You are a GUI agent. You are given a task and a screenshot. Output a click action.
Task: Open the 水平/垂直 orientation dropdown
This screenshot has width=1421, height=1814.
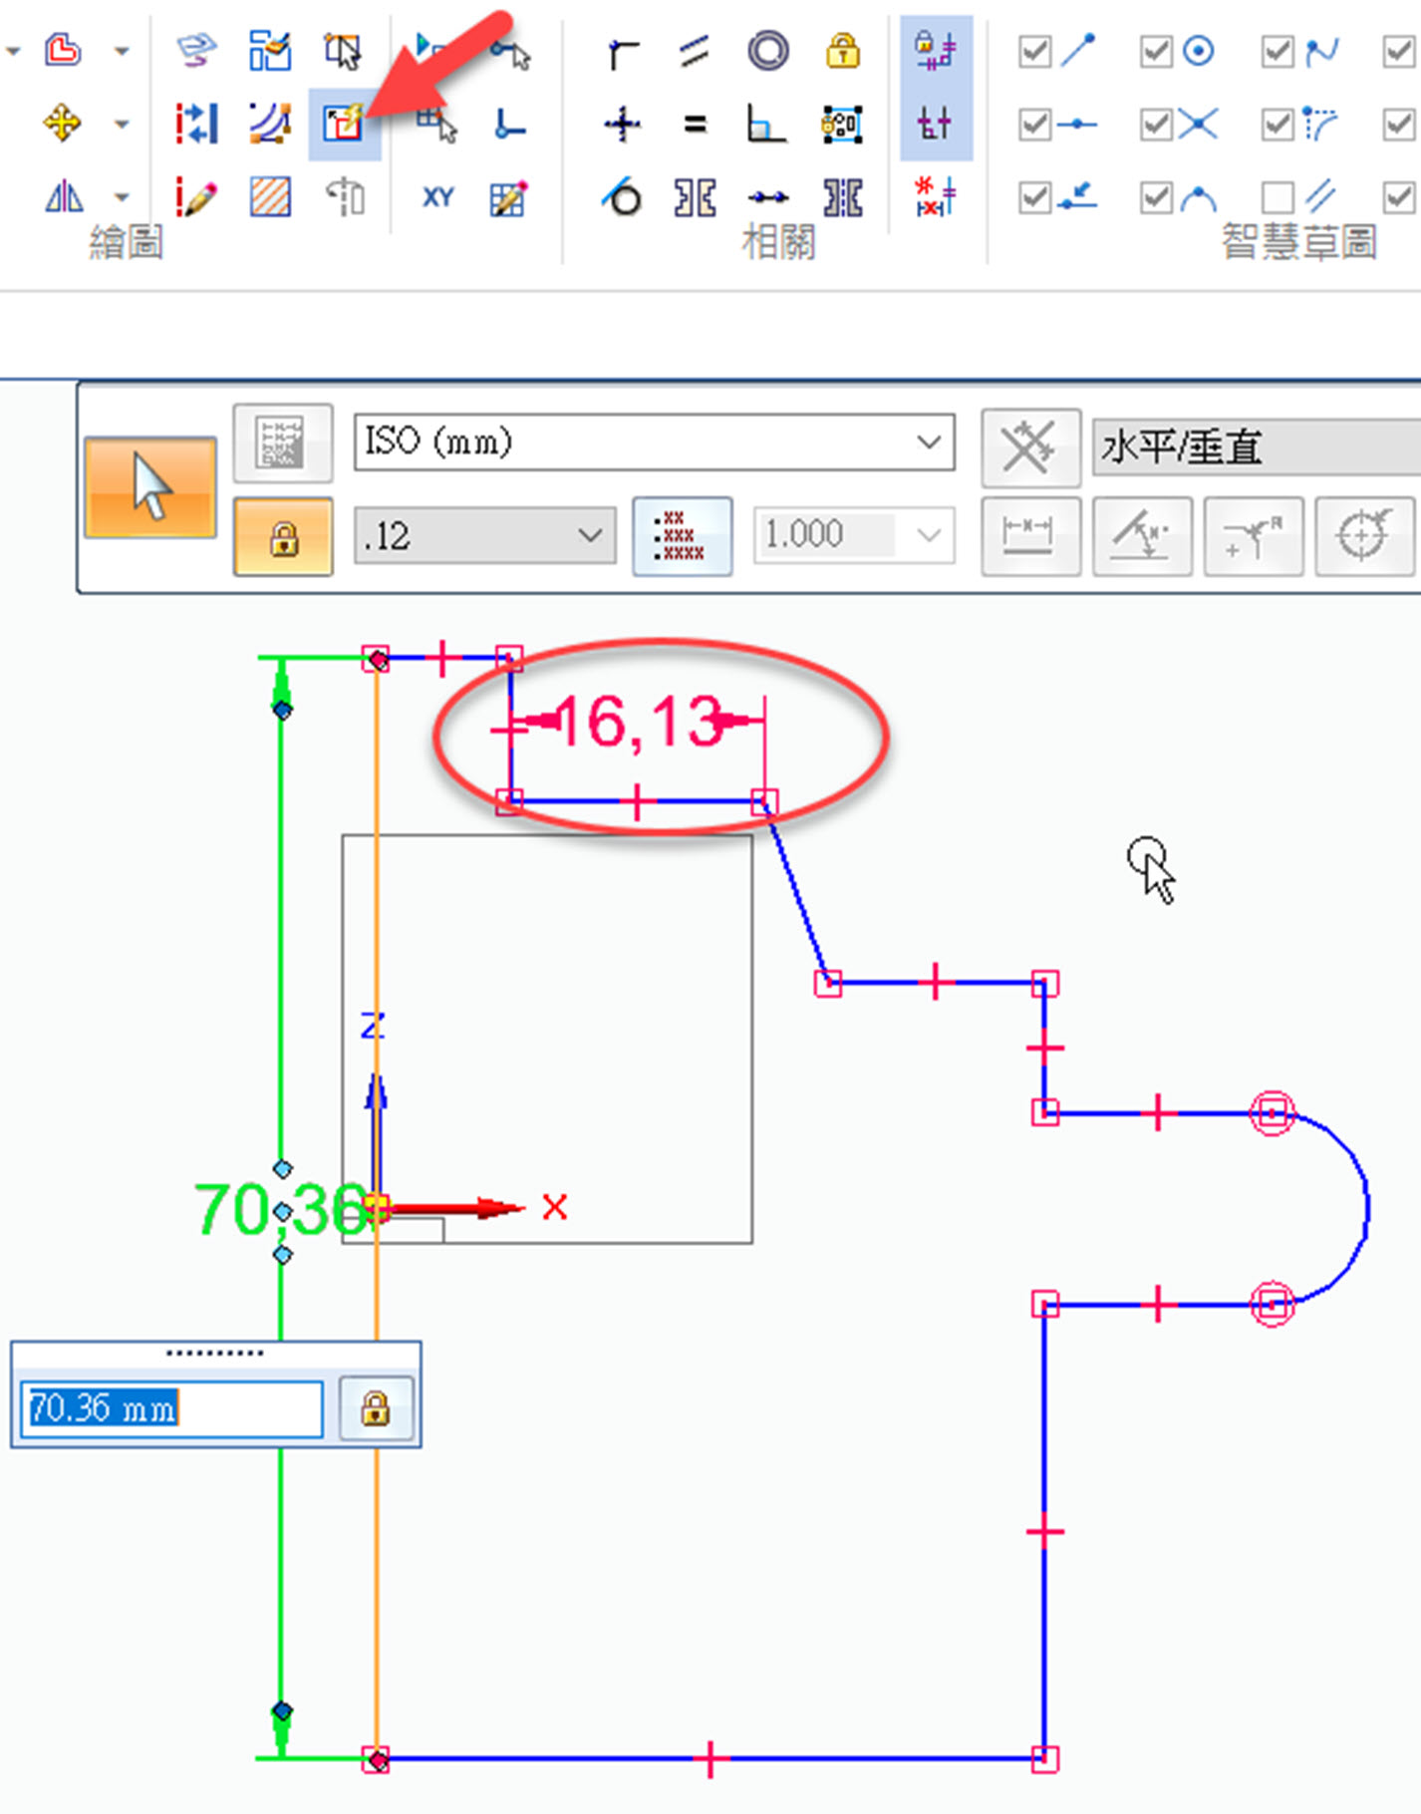pyautogui.click(x=1257, y=448)
